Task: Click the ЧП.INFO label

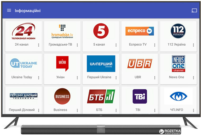Action: pyautogui.click(x=176, y=110)
